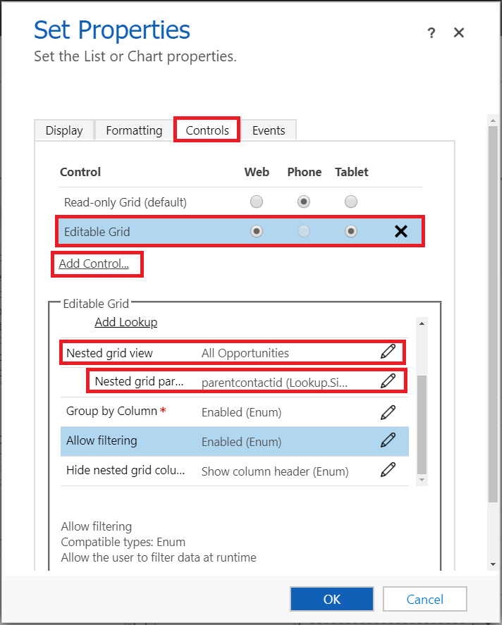
Task: Open the Events tab
Action: (x=269, y=130)
